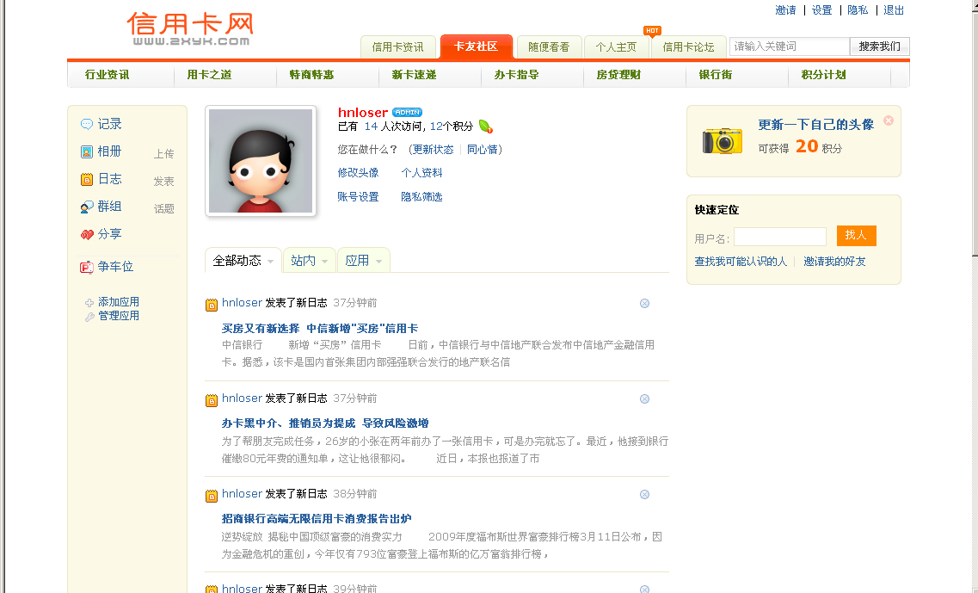Expand the 站内 dropdown arrow
Image resolution: width=978 pixels, height=593 pixels.
(325, 262)
